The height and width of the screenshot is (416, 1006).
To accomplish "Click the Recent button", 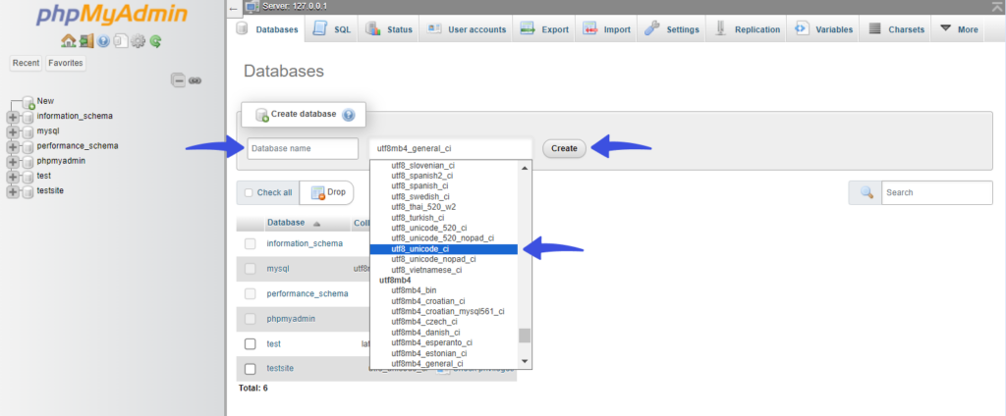I will pyautogui.click(x=26, y=63).
